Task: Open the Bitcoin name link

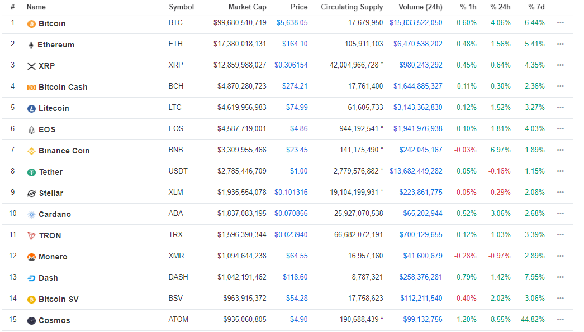Action: coord(52,23)
